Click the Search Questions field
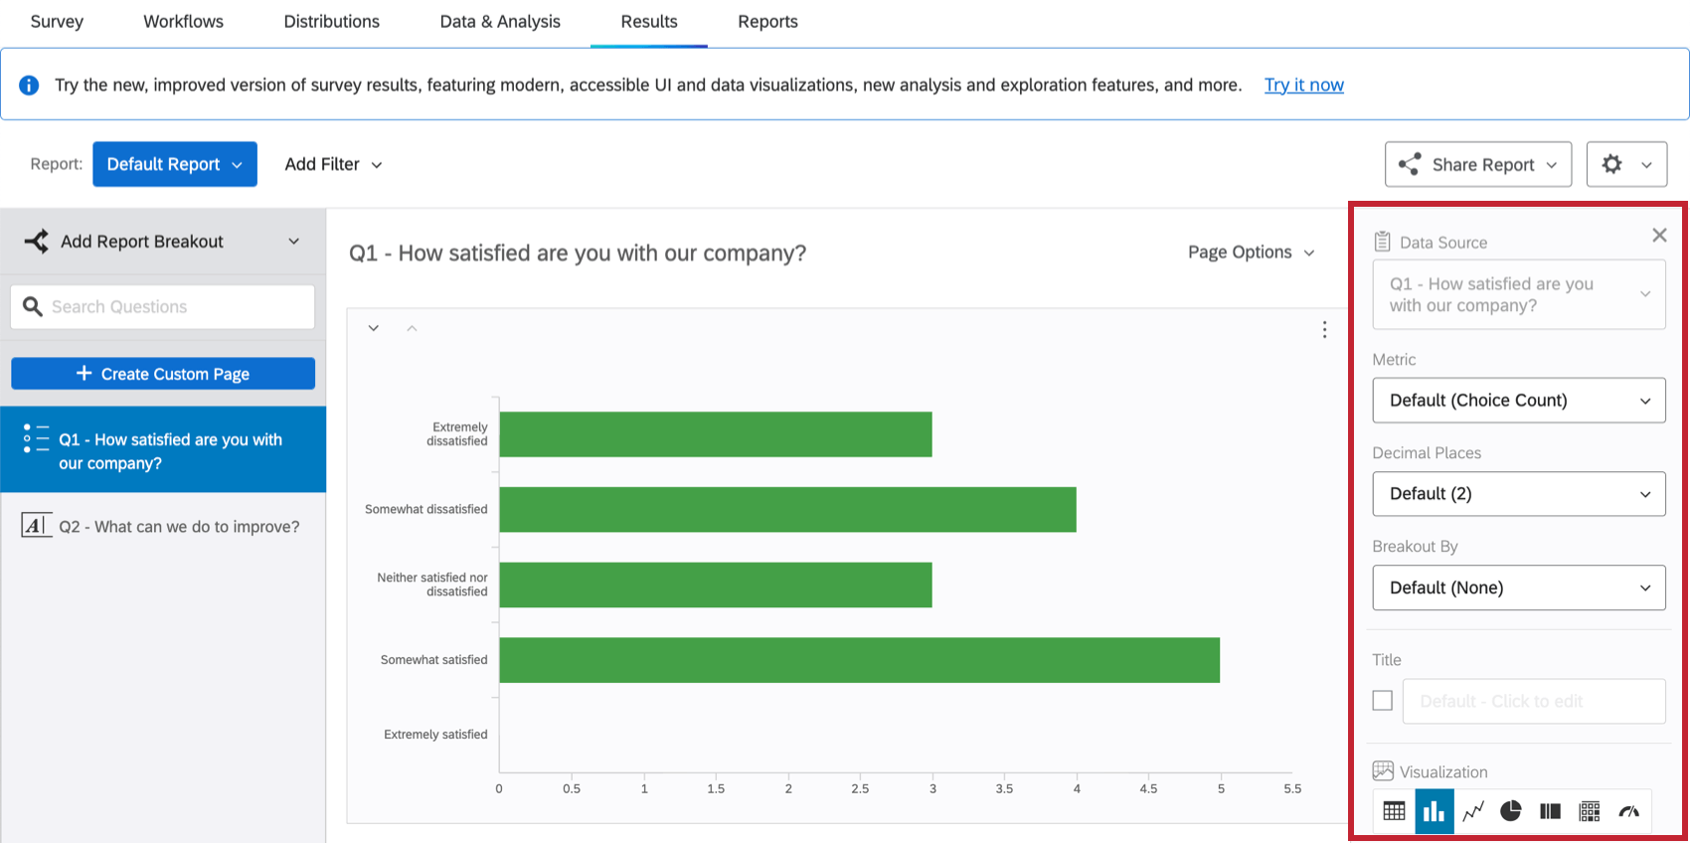 [174, 307]
